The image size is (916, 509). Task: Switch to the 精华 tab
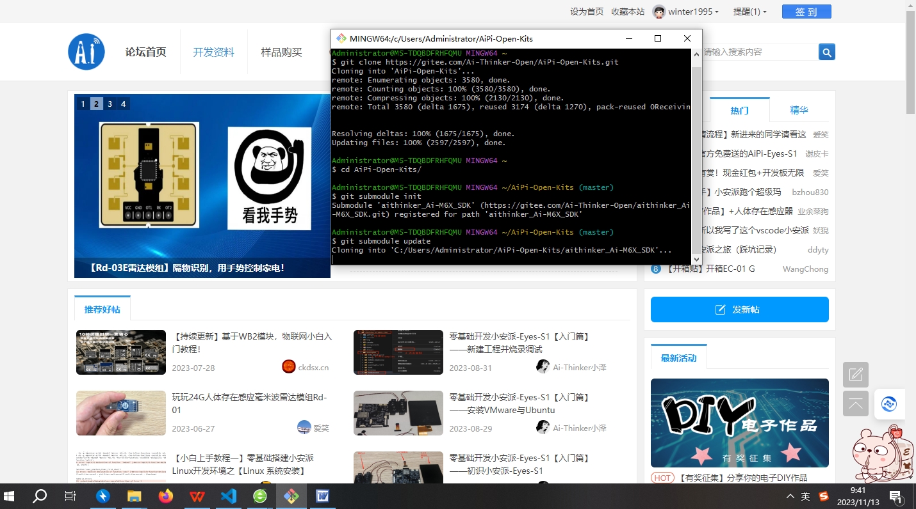(x=799, y=110)
